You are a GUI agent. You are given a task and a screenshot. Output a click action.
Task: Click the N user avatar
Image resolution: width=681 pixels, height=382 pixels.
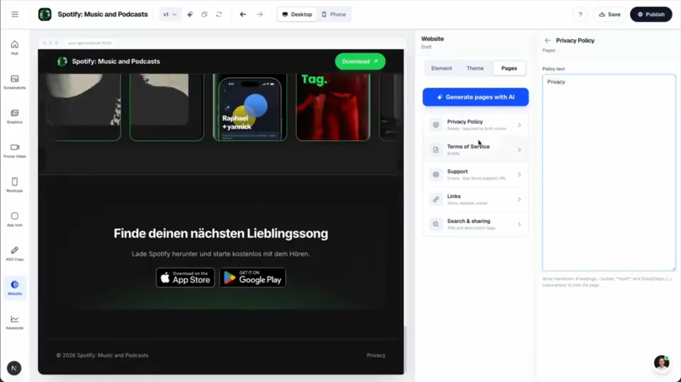point(14,368)
